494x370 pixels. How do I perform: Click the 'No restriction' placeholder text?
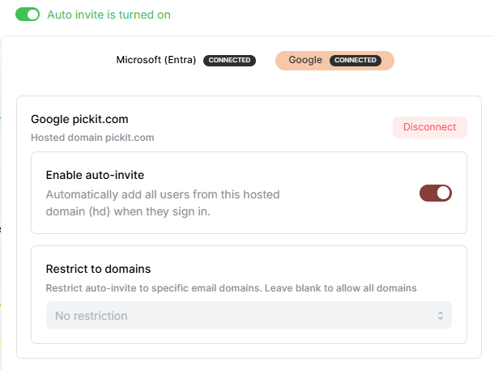(91, 315)
